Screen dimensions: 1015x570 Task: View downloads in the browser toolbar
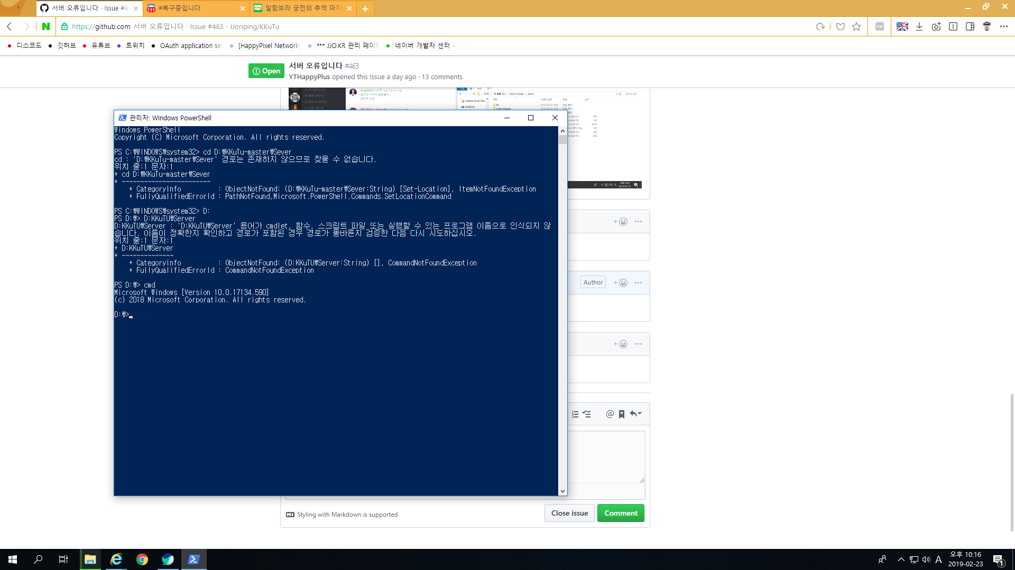(x=919, y=26)
